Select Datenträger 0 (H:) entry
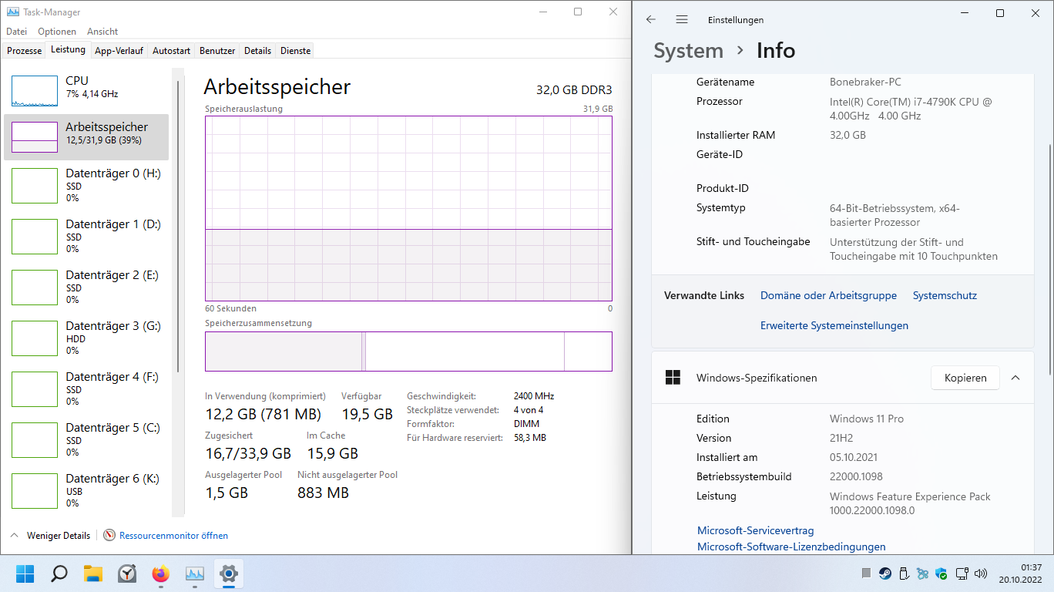The height and width of the screenshot is (592, 1054). point(86,185)
